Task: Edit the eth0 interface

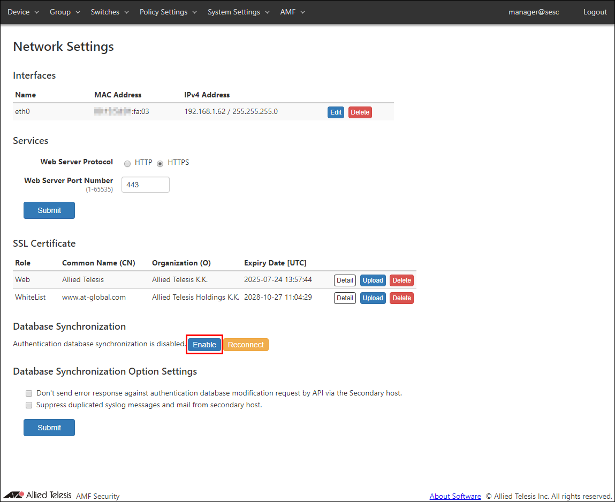Action: (336, 112)
